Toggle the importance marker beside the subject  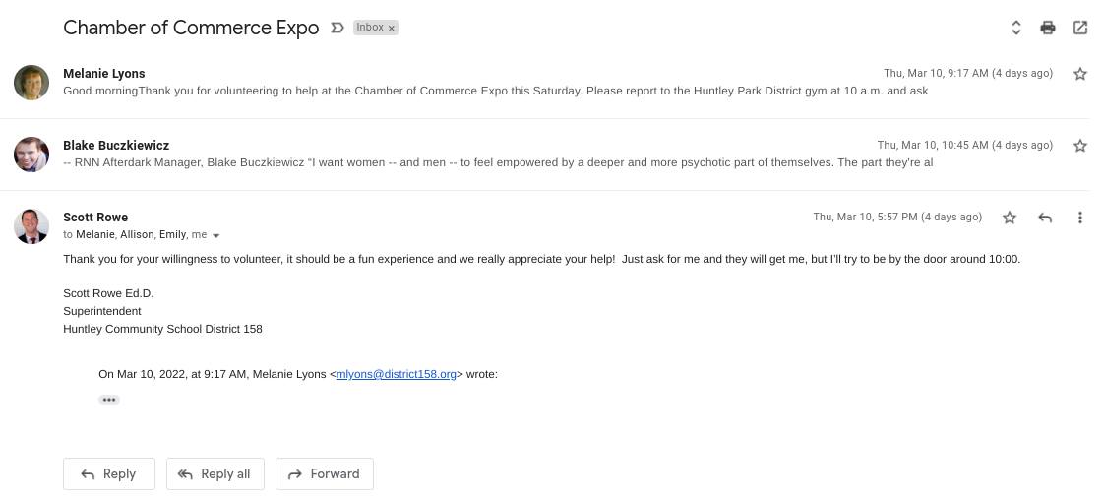pos(337,28)
